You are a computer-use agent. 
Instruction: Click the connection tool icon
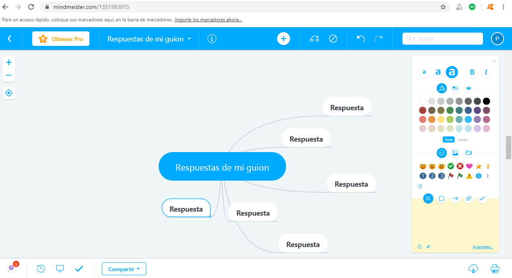(x=315, y=39)
